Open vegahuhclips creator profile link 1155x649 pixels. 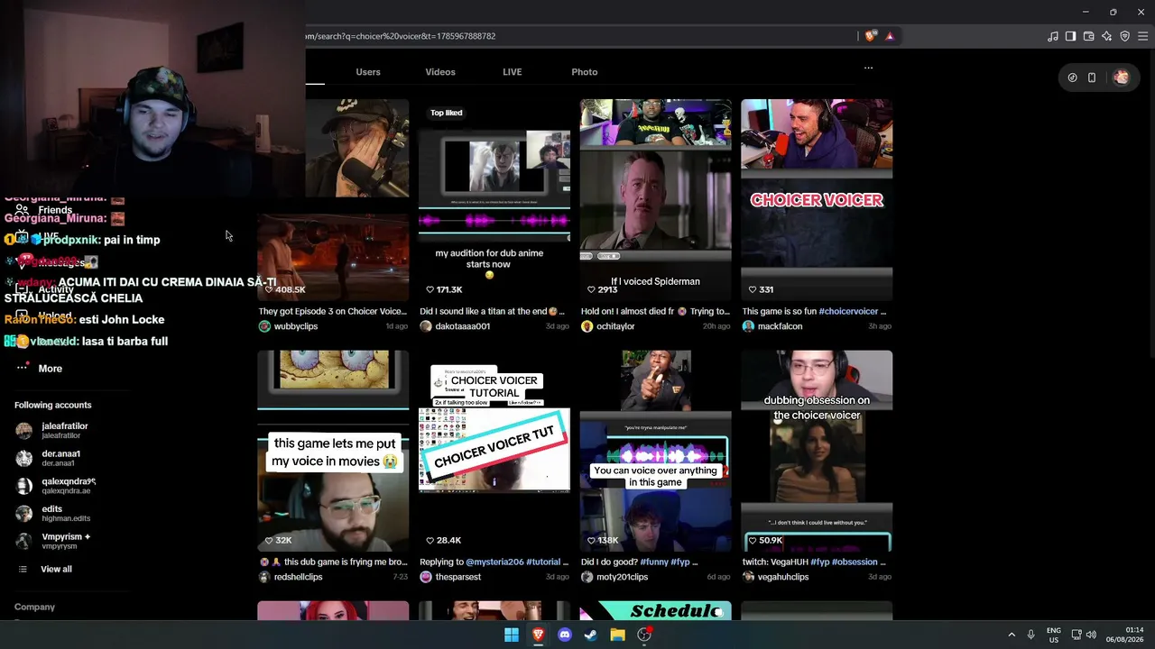coord(784,577)
